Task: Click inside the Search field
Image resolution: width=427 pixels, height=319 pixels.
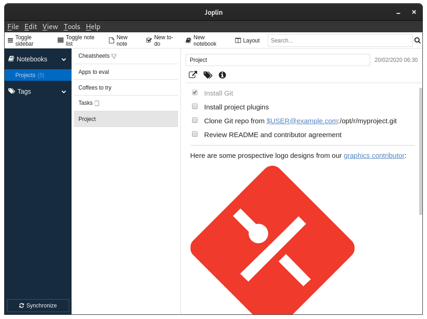Action: pyautogui.click(x=341, y=40)
